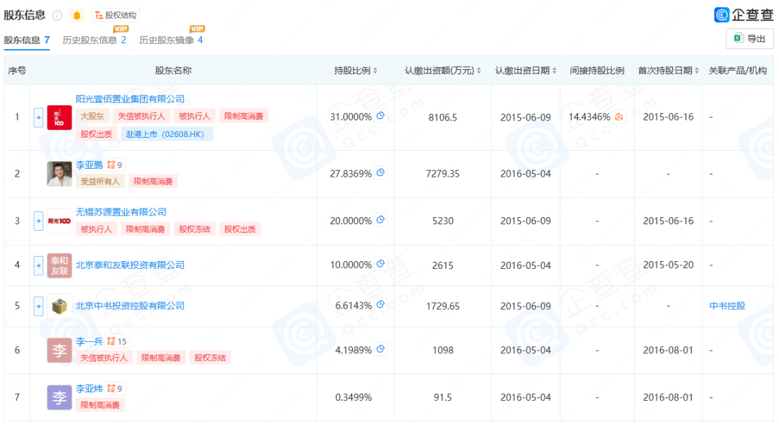The width and height of the screenshot is (779, 424).
Task: Expand row for 阳光壹佰置业集团有限公司
Action: [39, 118]
